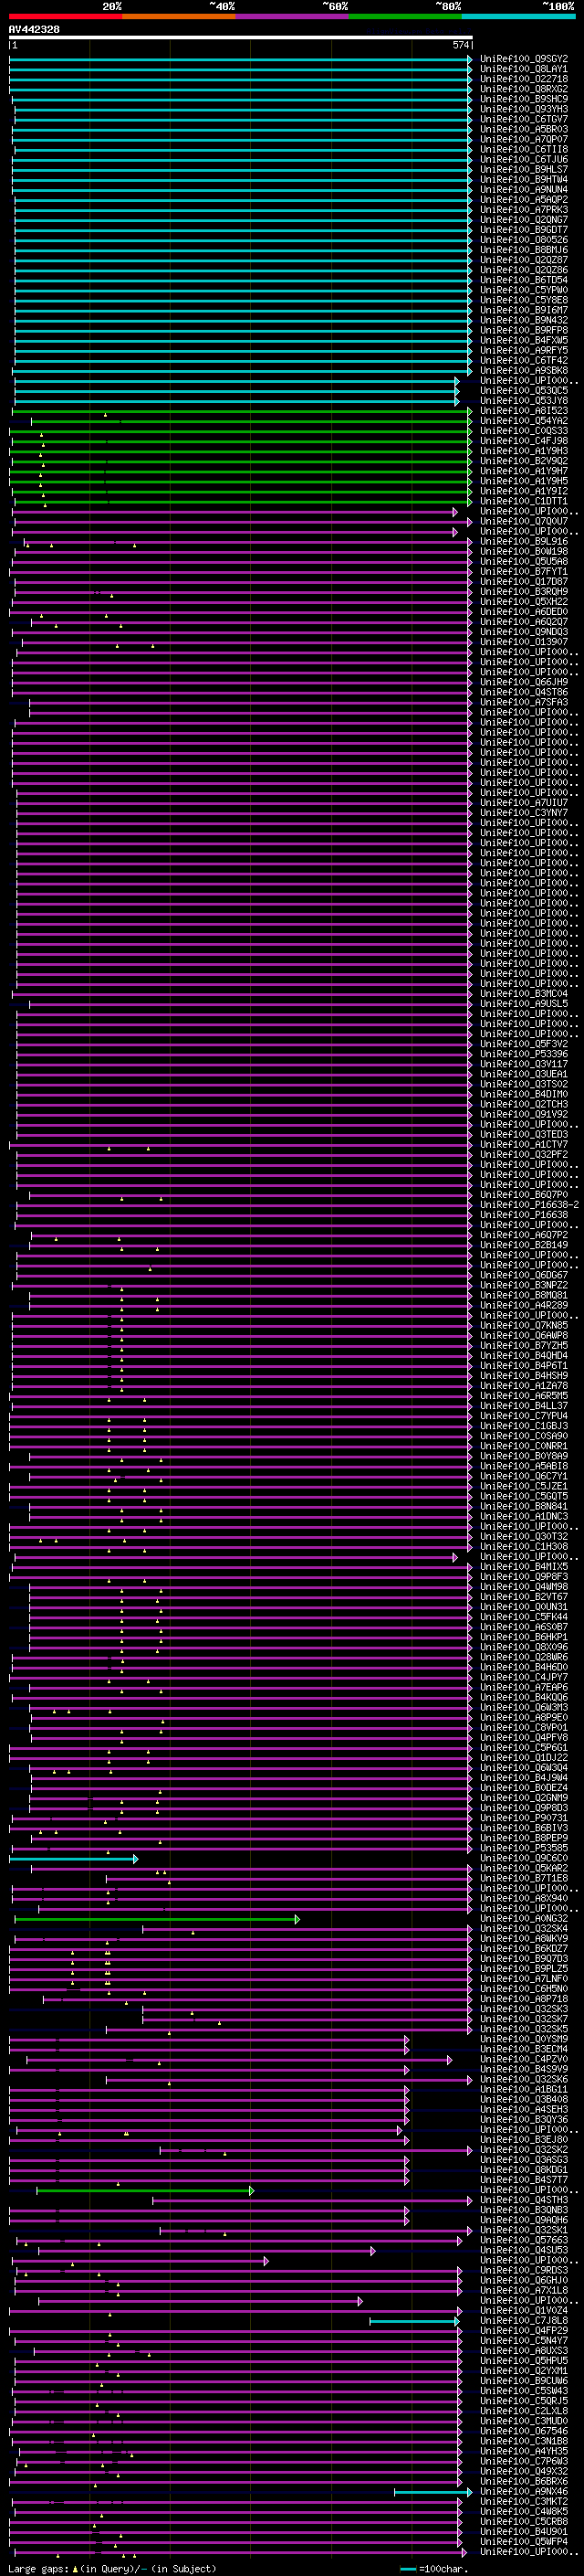Select UniRef100_B9HLS7 label
584x2576 pixels.
[524, 170]
